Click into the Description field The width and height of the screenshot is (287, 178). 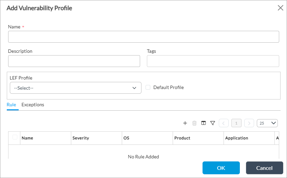[74, 61]
